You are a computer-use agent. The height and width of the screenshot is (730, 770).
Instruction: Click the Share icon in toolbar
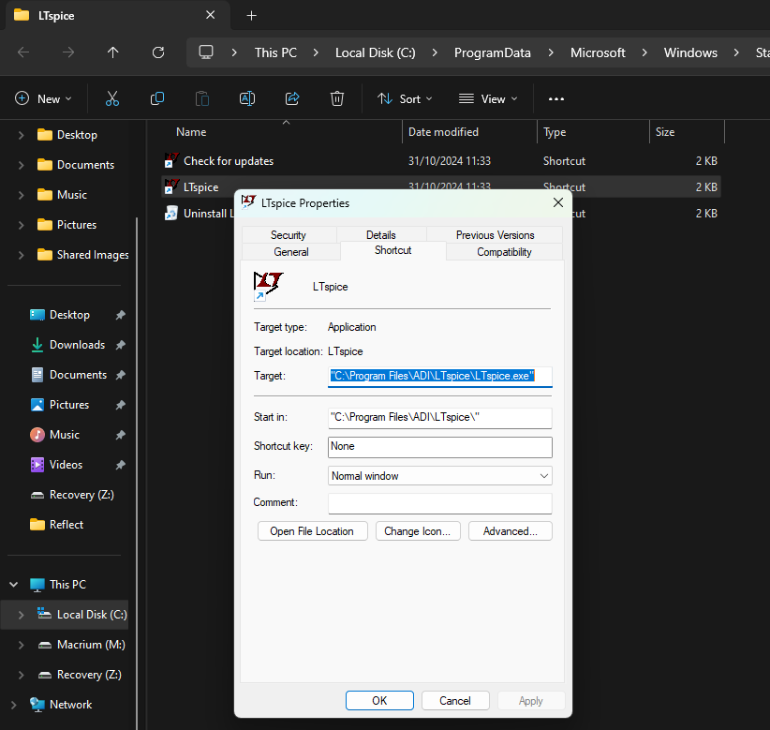(292, 98)
